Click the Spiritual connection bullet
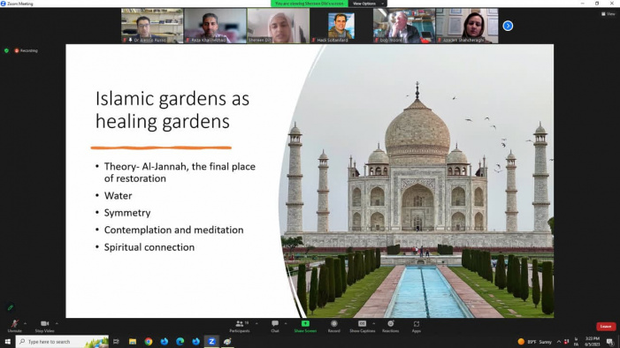Screen dimensions: 620x348 (x=149, y=247)
